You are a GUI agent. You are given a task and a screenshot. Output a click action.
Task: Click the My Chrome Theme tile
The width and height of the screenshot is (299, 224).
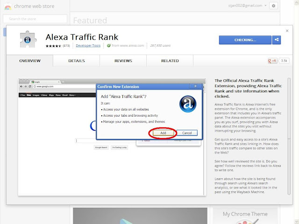coord(245,216)
